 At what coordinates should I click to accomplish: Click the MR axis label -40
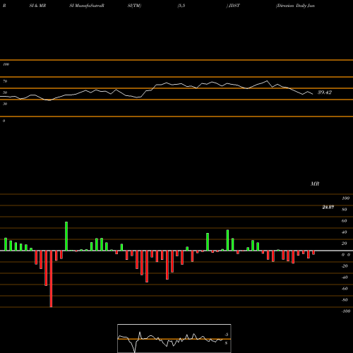345,277
